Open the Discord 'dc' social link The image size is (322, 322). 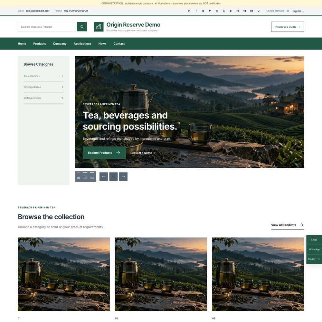pyautogui.click(x=251, y=11)
